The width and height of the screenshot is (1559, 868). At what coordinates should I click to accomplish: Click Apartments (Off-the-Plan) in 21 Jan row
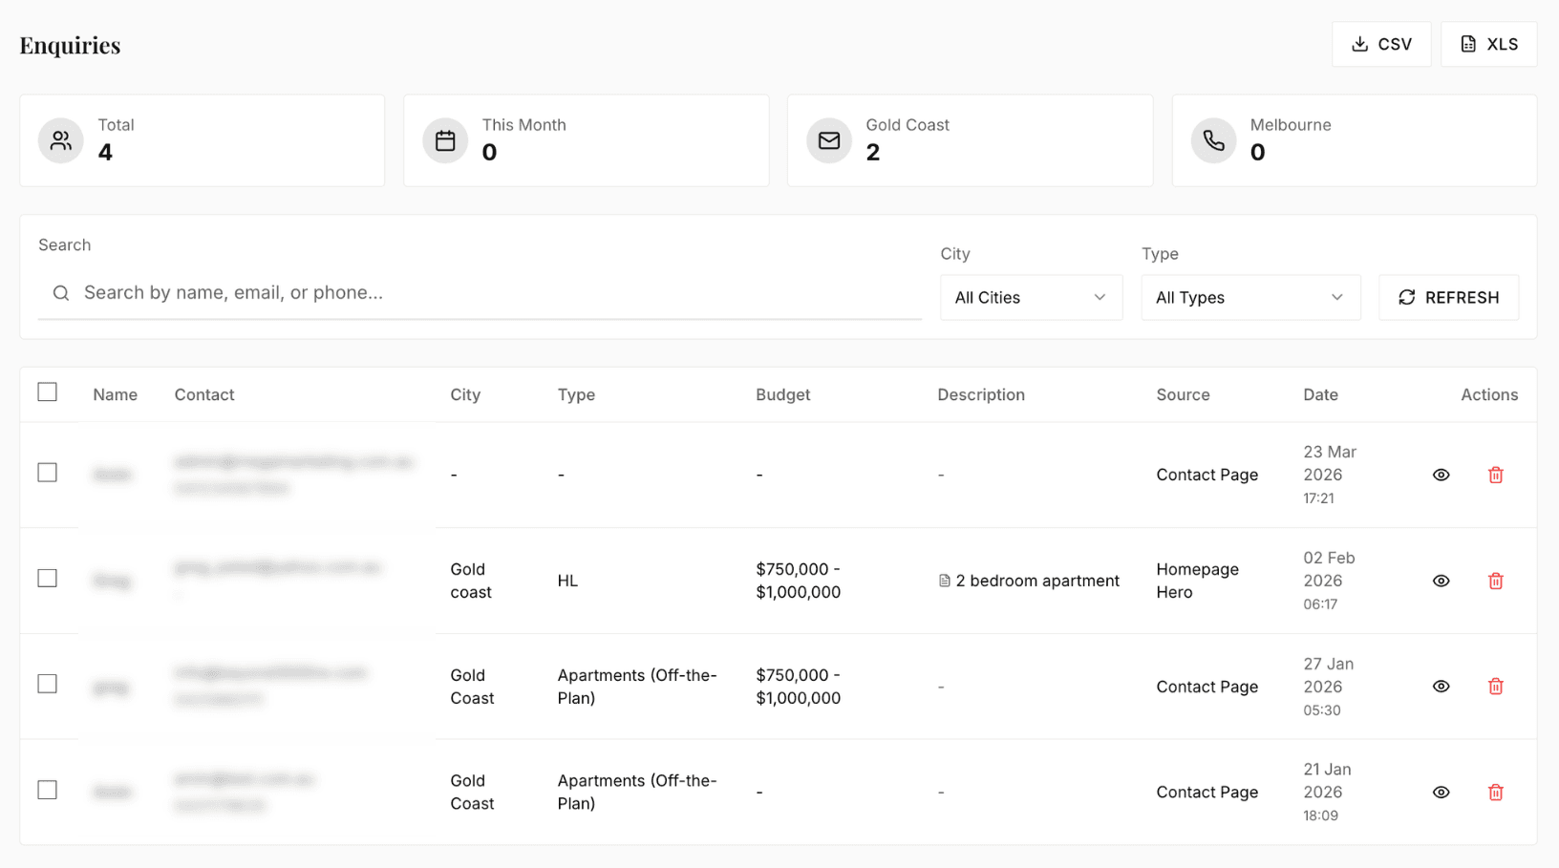pos(637,792)
